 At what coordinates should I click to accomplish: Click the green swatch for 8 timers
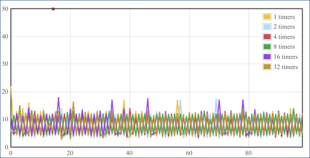tap(267, 47)
